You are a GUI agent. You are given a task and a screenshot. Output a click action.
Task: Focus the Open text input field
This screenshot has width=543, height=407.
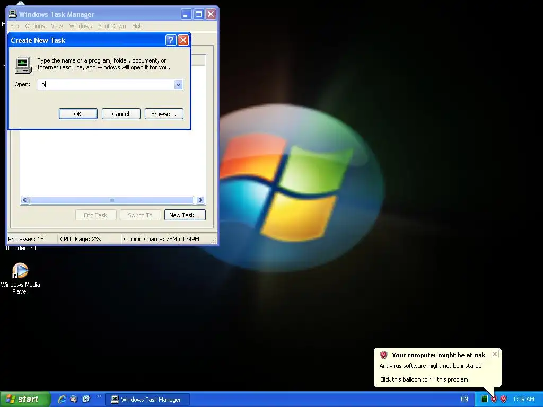click(x=106, y=84)
